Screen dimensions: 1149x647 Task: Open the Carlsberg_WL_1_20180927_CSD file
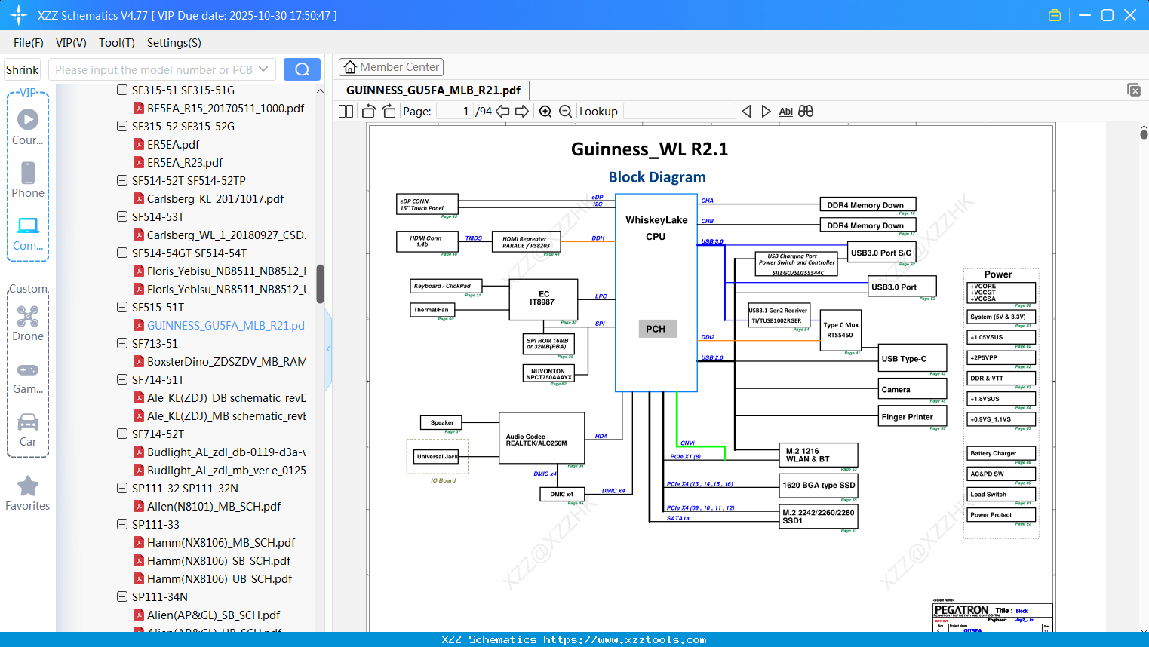click(x=227, y=235)
